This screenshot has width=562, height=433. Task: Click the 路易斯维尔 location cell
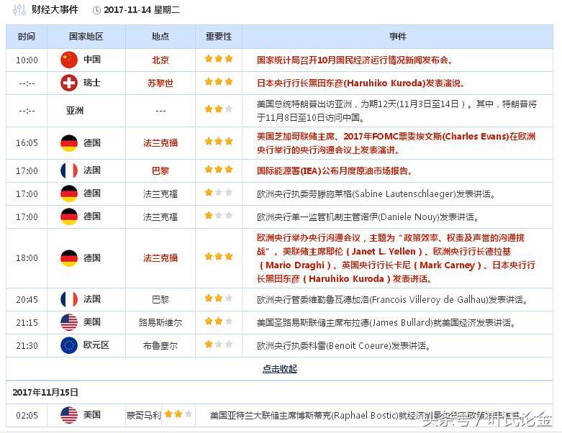[160, 322]
